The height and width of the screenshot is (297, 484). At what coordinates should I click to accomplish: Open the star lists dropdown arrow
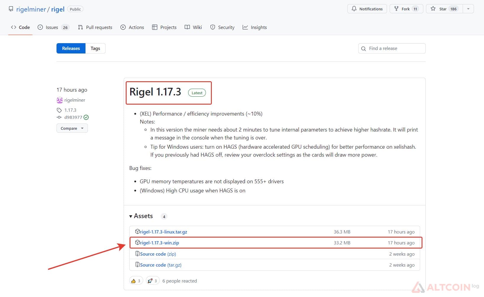[468, 9]
